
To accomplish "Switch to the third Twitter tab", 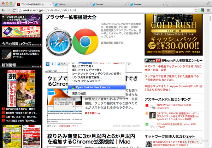I will point(147,5).
